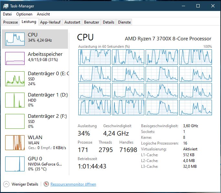Screen dimensions: 221x193
Task: Open the Dienste tab
Action: (125, 22)
